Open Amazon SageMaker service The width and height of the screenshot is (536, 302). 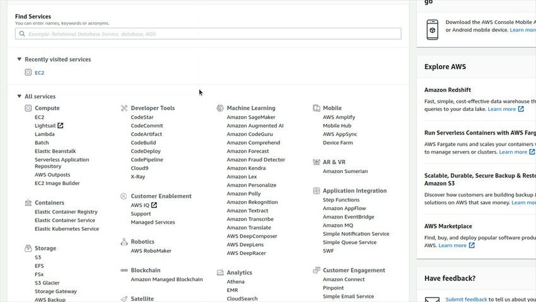point(251,117)
